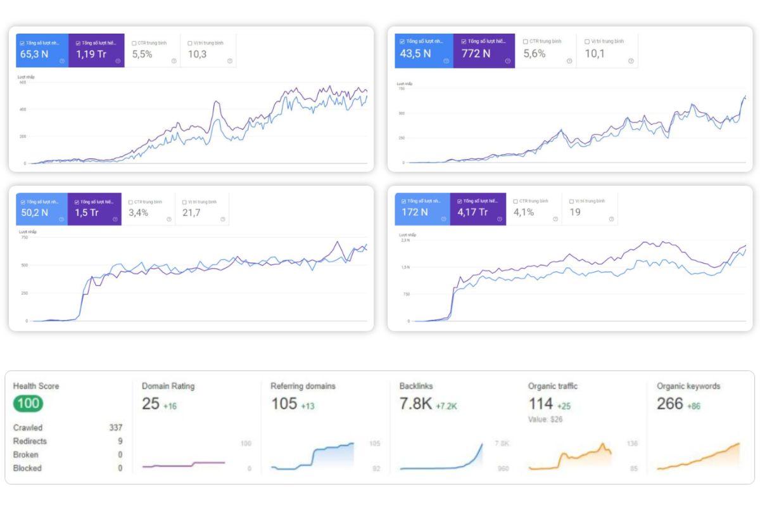This screenshot has height=507, width=760.
Task: Open help icon beside 5,5% CTR
Action: pyautogui.click(x=174, y=61)
